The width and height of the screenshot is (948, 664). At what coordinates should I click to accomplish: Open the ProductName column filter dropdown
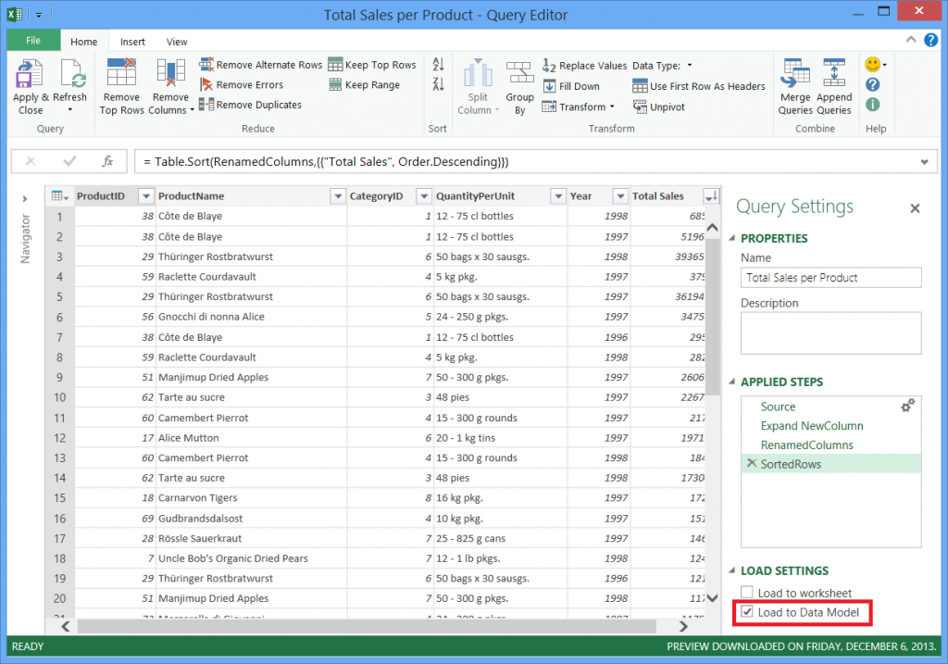[x=338, y=196]
